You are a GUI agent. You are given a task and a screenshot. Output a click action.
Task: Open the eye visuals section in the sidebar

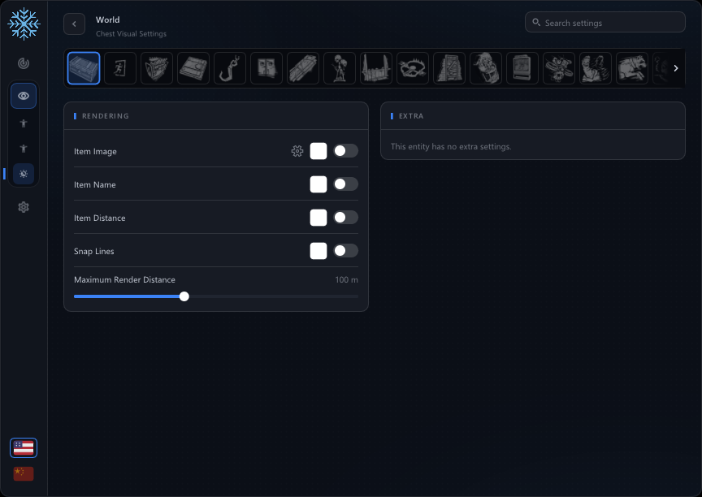pos(24,96)
